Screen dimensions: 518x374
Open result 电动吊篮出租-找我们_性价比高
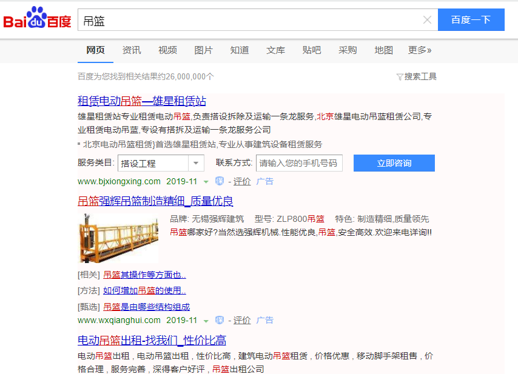(152, 340)
